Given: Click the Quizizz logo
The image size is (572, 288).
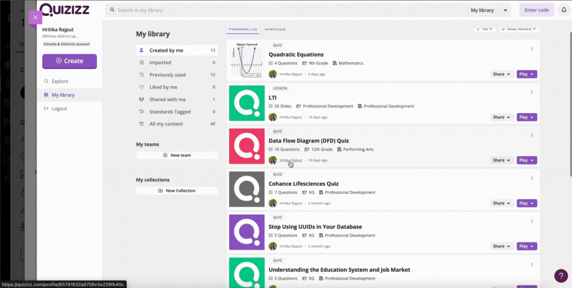Looking at the screenshot, I should point(65,9).
